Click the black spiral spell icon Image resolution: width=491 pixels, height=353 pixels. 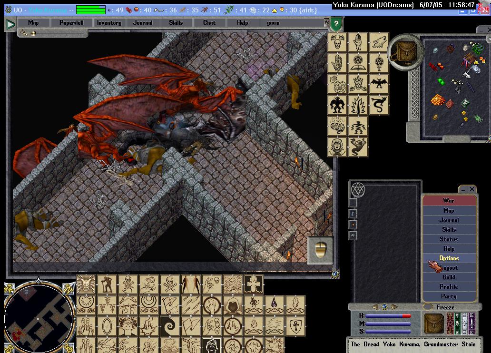click(170, 326)
